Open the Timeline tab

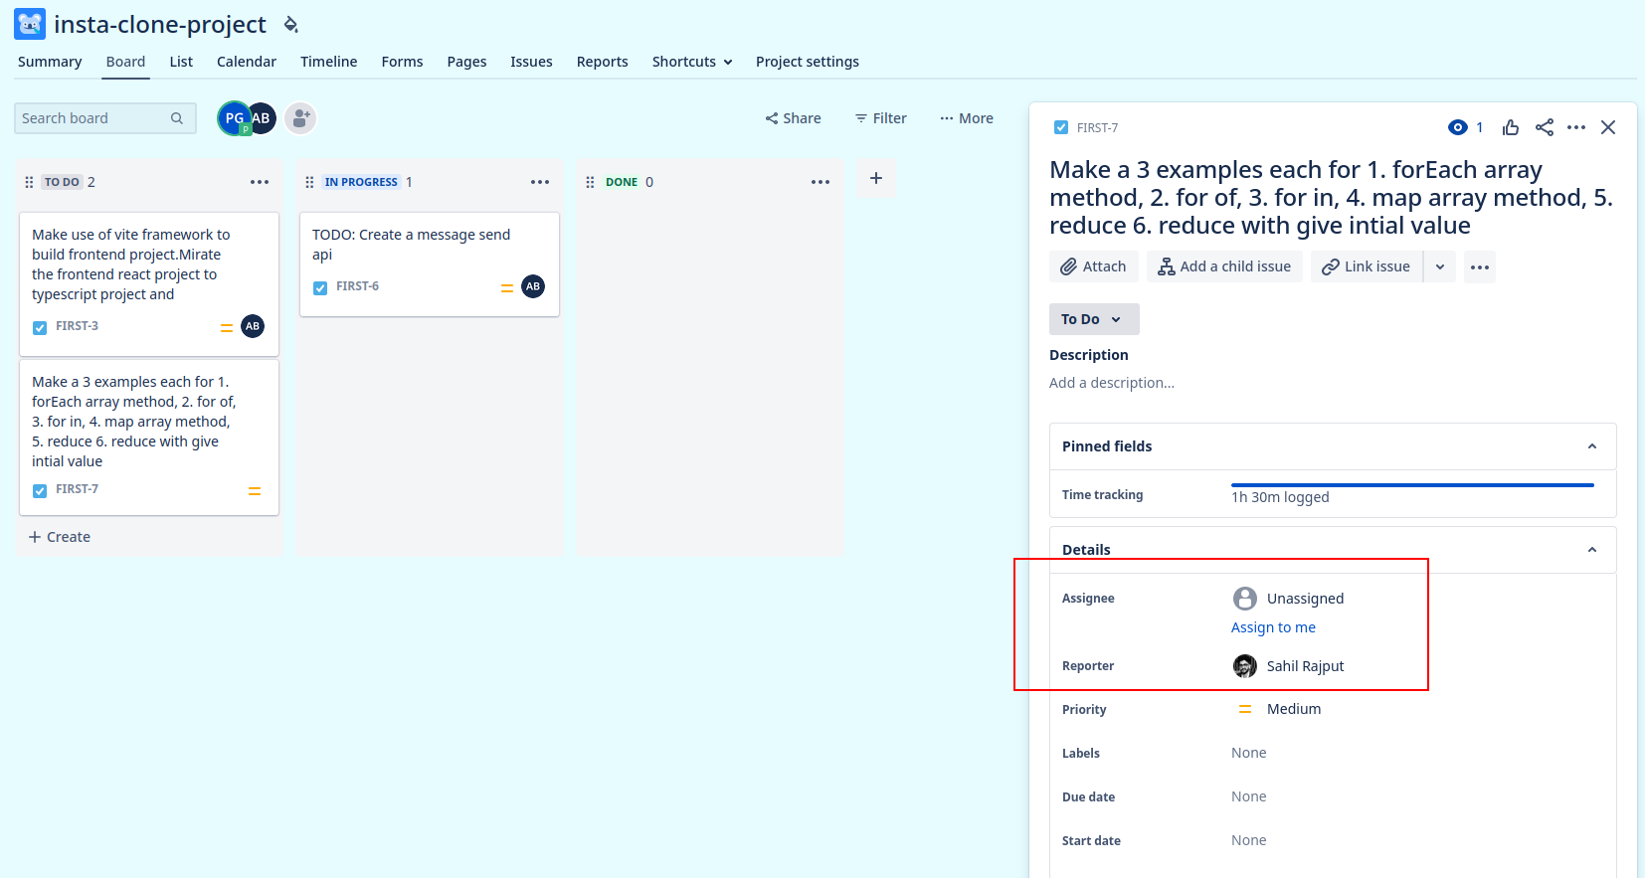click(329, 62)
